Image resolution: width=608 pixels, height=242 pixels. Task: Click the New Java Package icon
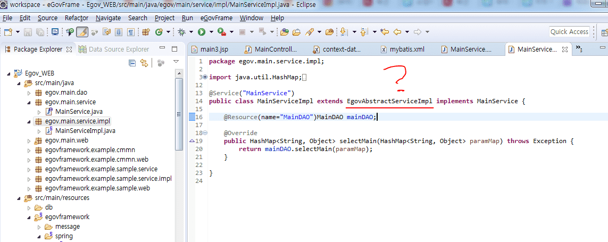coord(146,32)
